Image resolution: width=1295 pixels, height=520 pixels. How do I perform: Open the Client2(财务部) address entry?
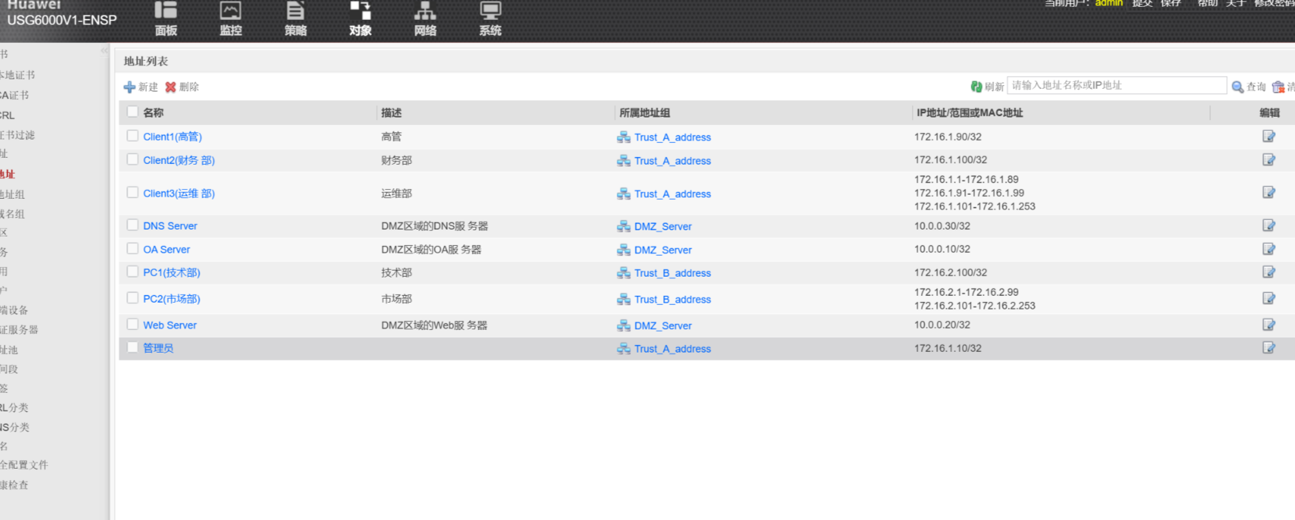pyautogui.click(x=179, y=161)
